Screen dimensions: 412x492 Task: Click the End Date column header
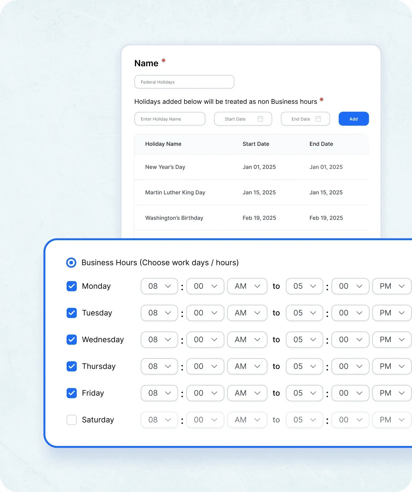[321, 144]
